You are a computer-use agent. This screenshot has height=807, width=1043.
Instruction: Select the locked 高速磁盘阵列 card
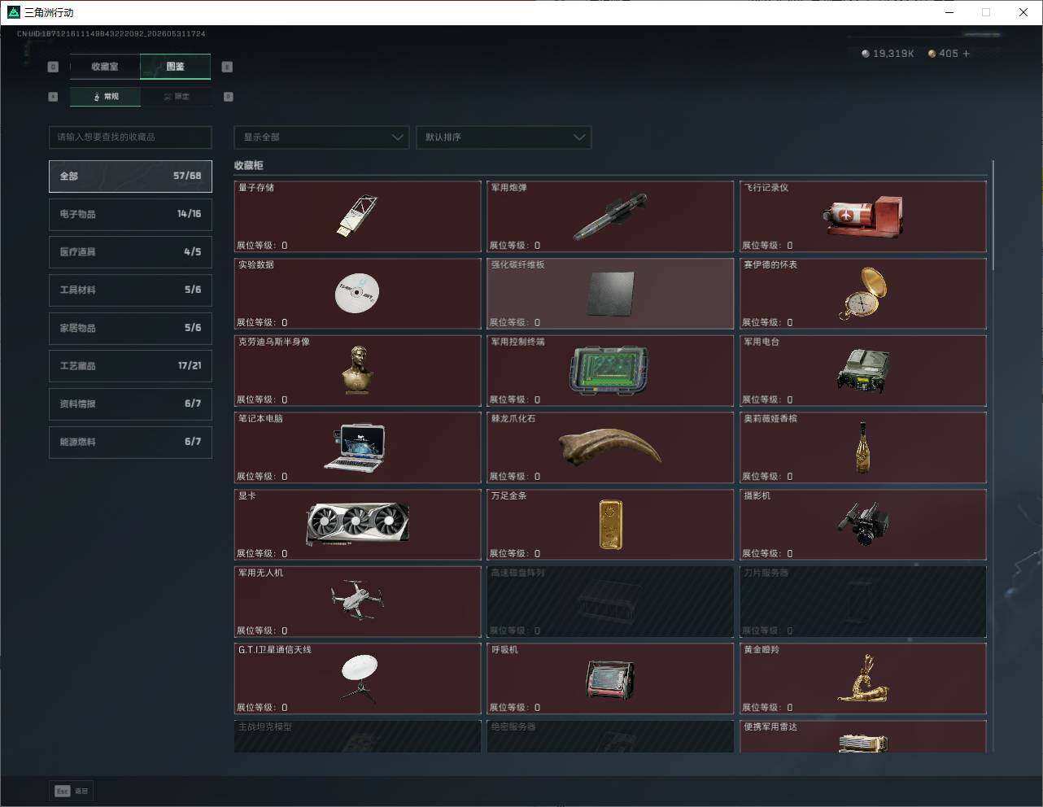610,602
